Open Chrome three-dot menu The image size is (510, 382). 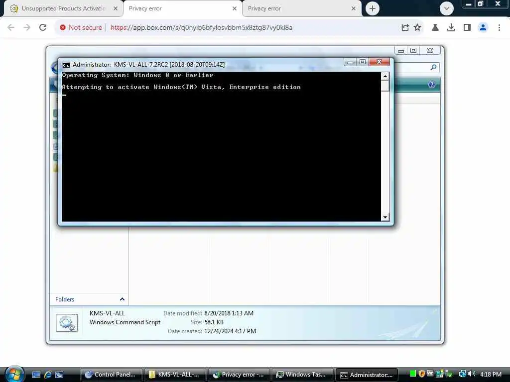[499, 28]
